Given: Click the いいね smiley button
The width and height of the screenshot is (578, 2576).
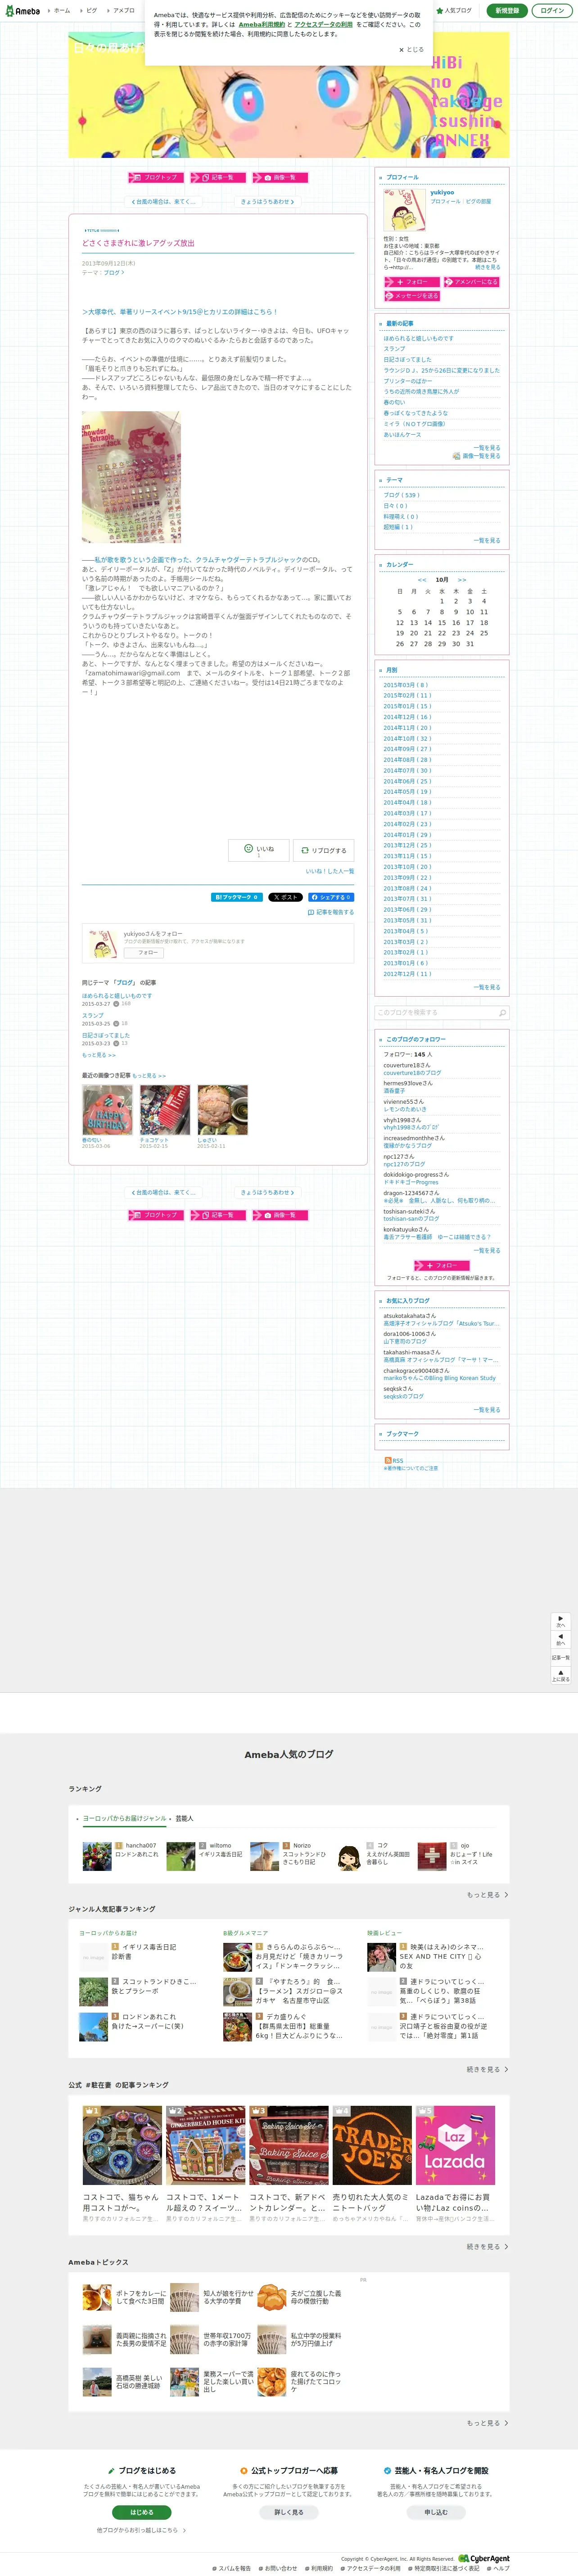Looking at the screenshot, I should pos(259,850).
